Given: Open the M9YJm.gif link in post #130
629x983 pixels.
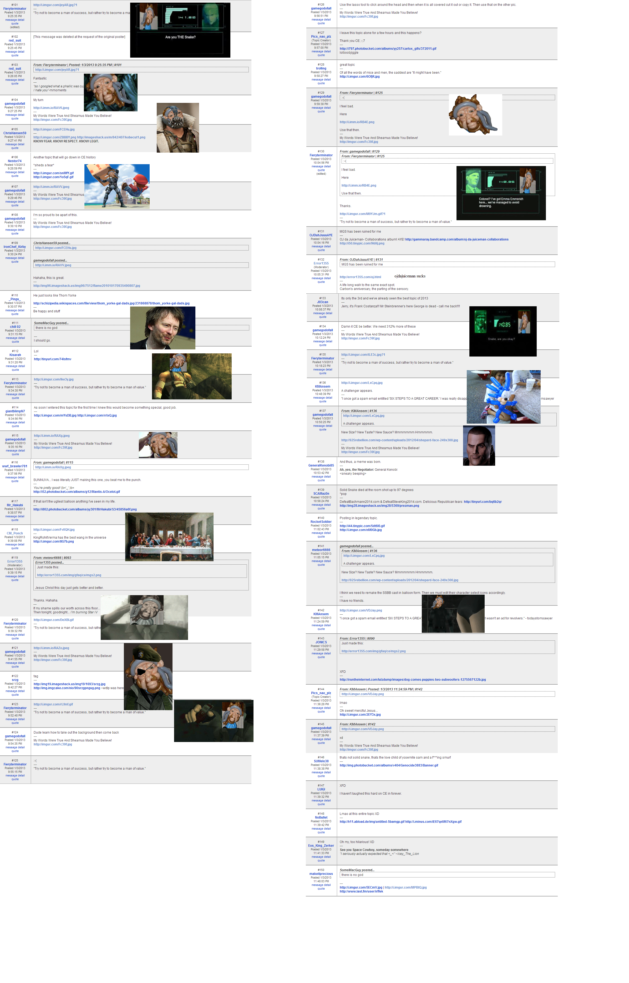Looking at the screenshot, I should [x=362, y=214].
